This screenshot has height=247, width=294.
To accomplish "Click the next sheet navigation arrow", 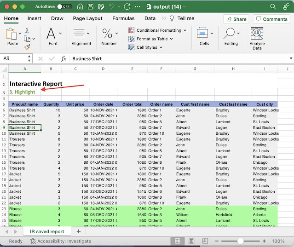I will (x=16, y=232).
